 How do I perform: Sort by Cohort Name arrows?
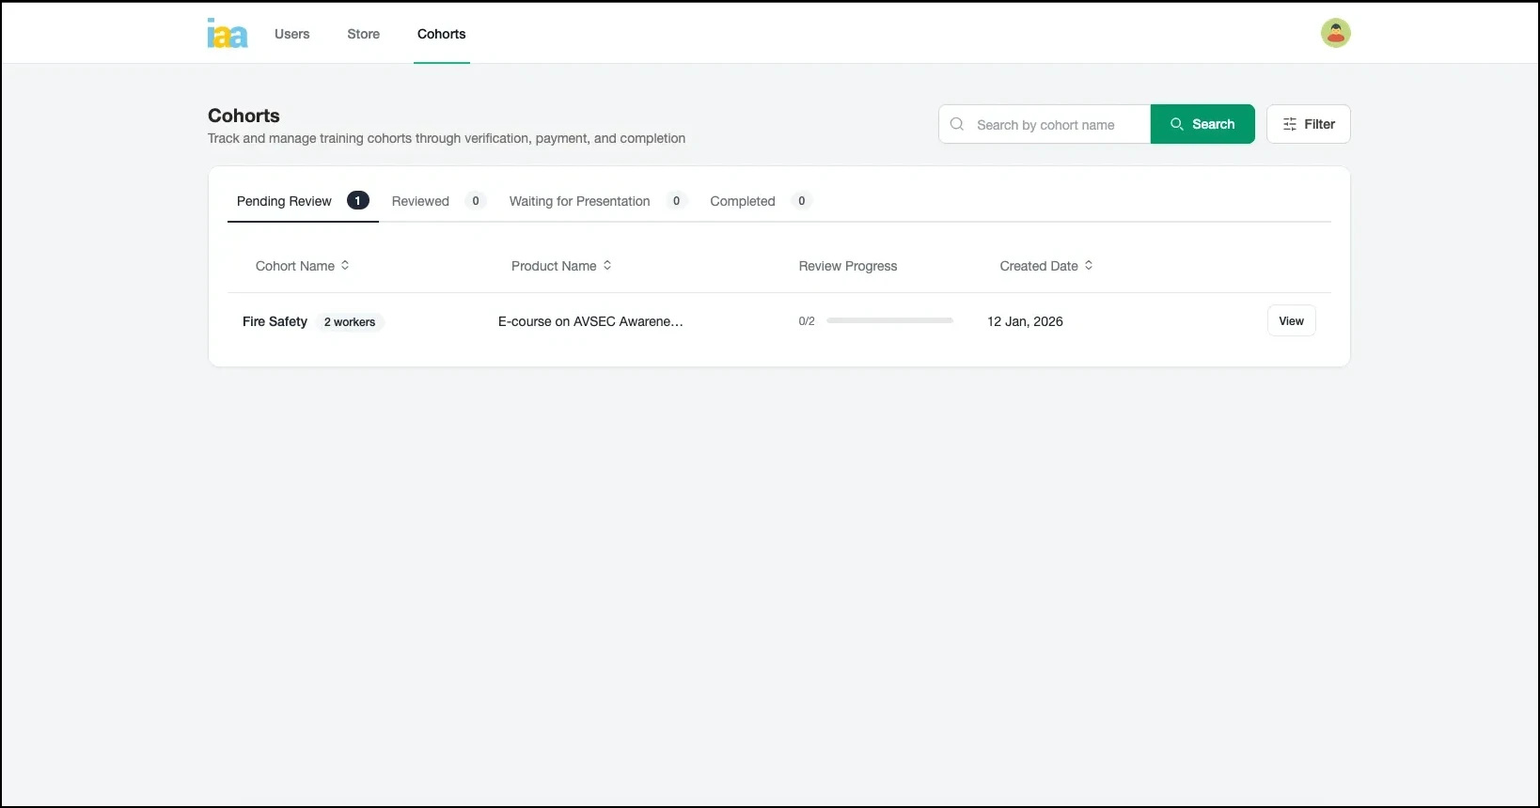(x=345, y=266)
